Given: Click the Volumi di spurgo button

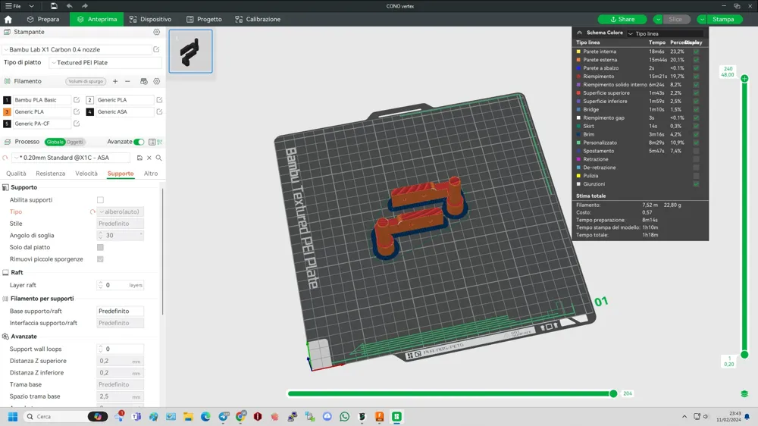Looking at the screenshot, I should [86, 81].
